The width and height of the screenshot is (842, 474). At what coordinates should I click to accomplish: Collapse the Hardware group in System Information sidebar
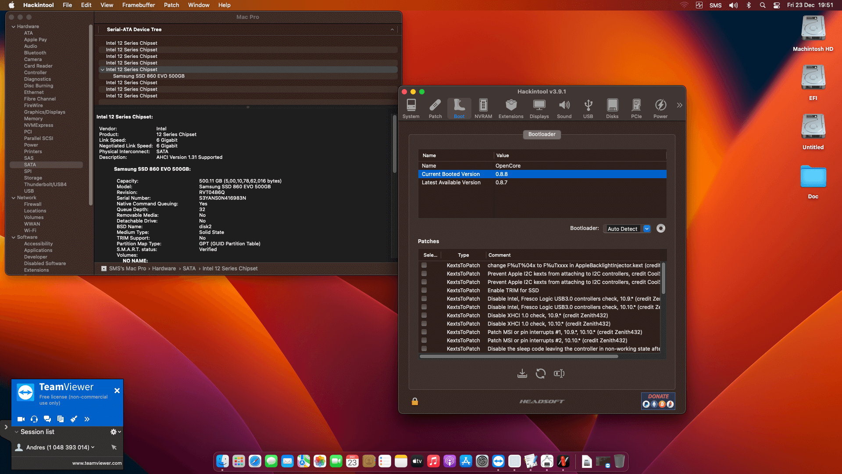pos(14,26)
